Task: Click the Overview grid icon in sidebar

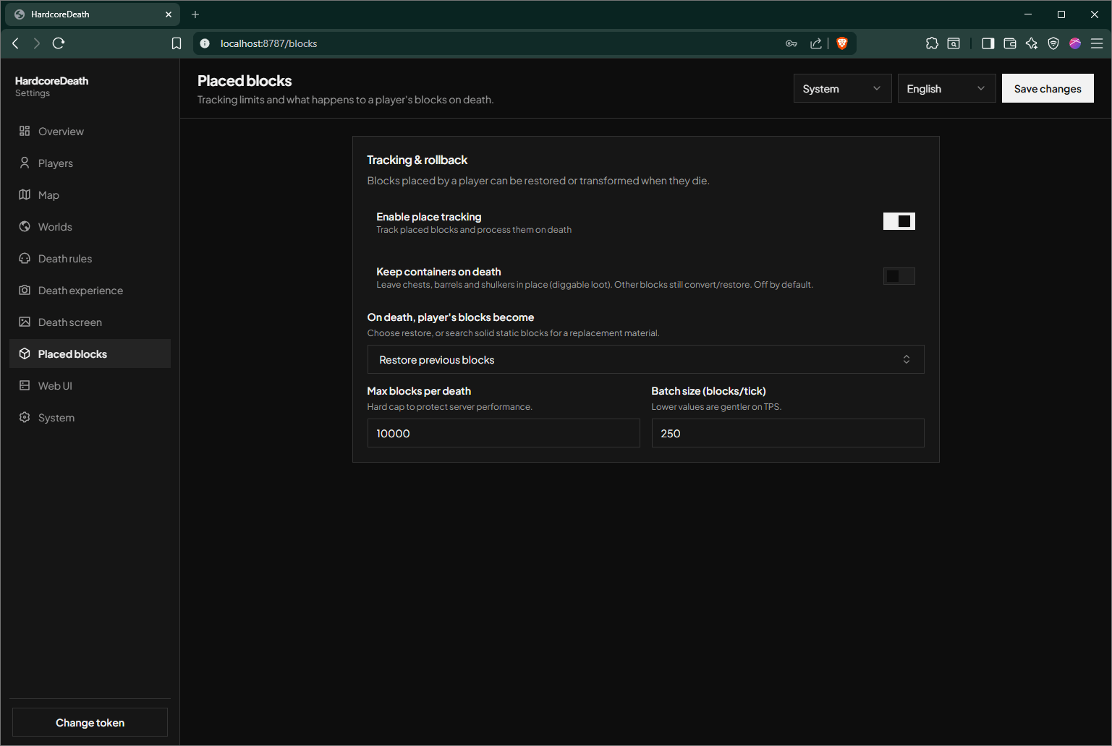Action: pyautogui.click(x=25, y=131)
